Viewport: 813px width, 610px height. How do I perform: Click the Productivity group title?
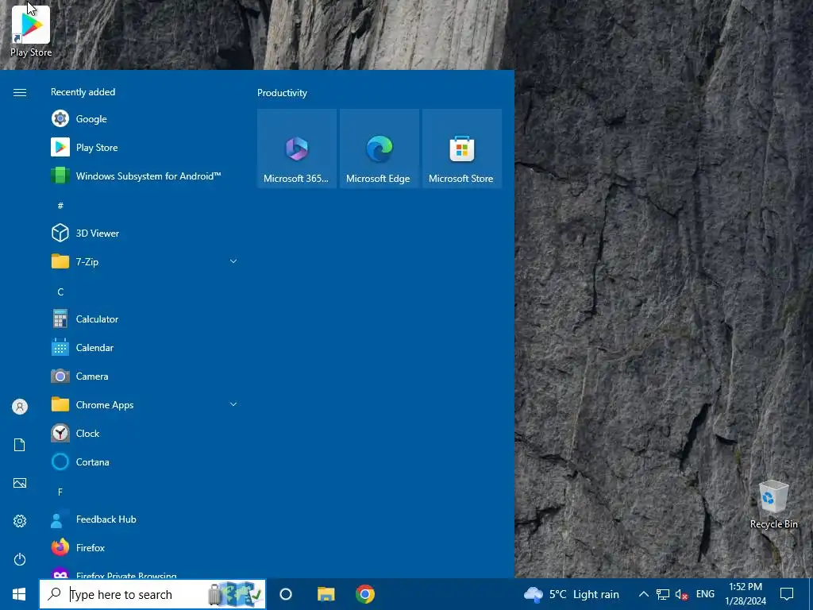coord(282,93)
